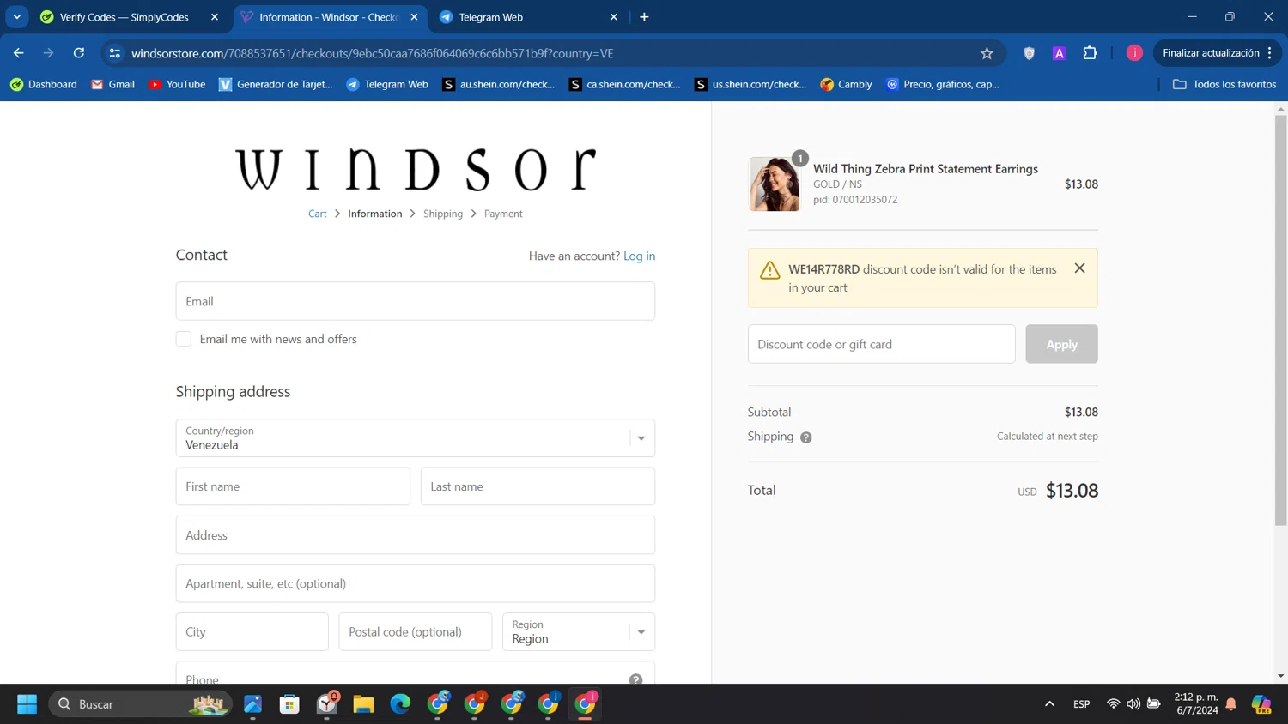The width and height of the screenshot is (1288, 724).
Task: Focus the Last name field
Action: tap(538, 486)
